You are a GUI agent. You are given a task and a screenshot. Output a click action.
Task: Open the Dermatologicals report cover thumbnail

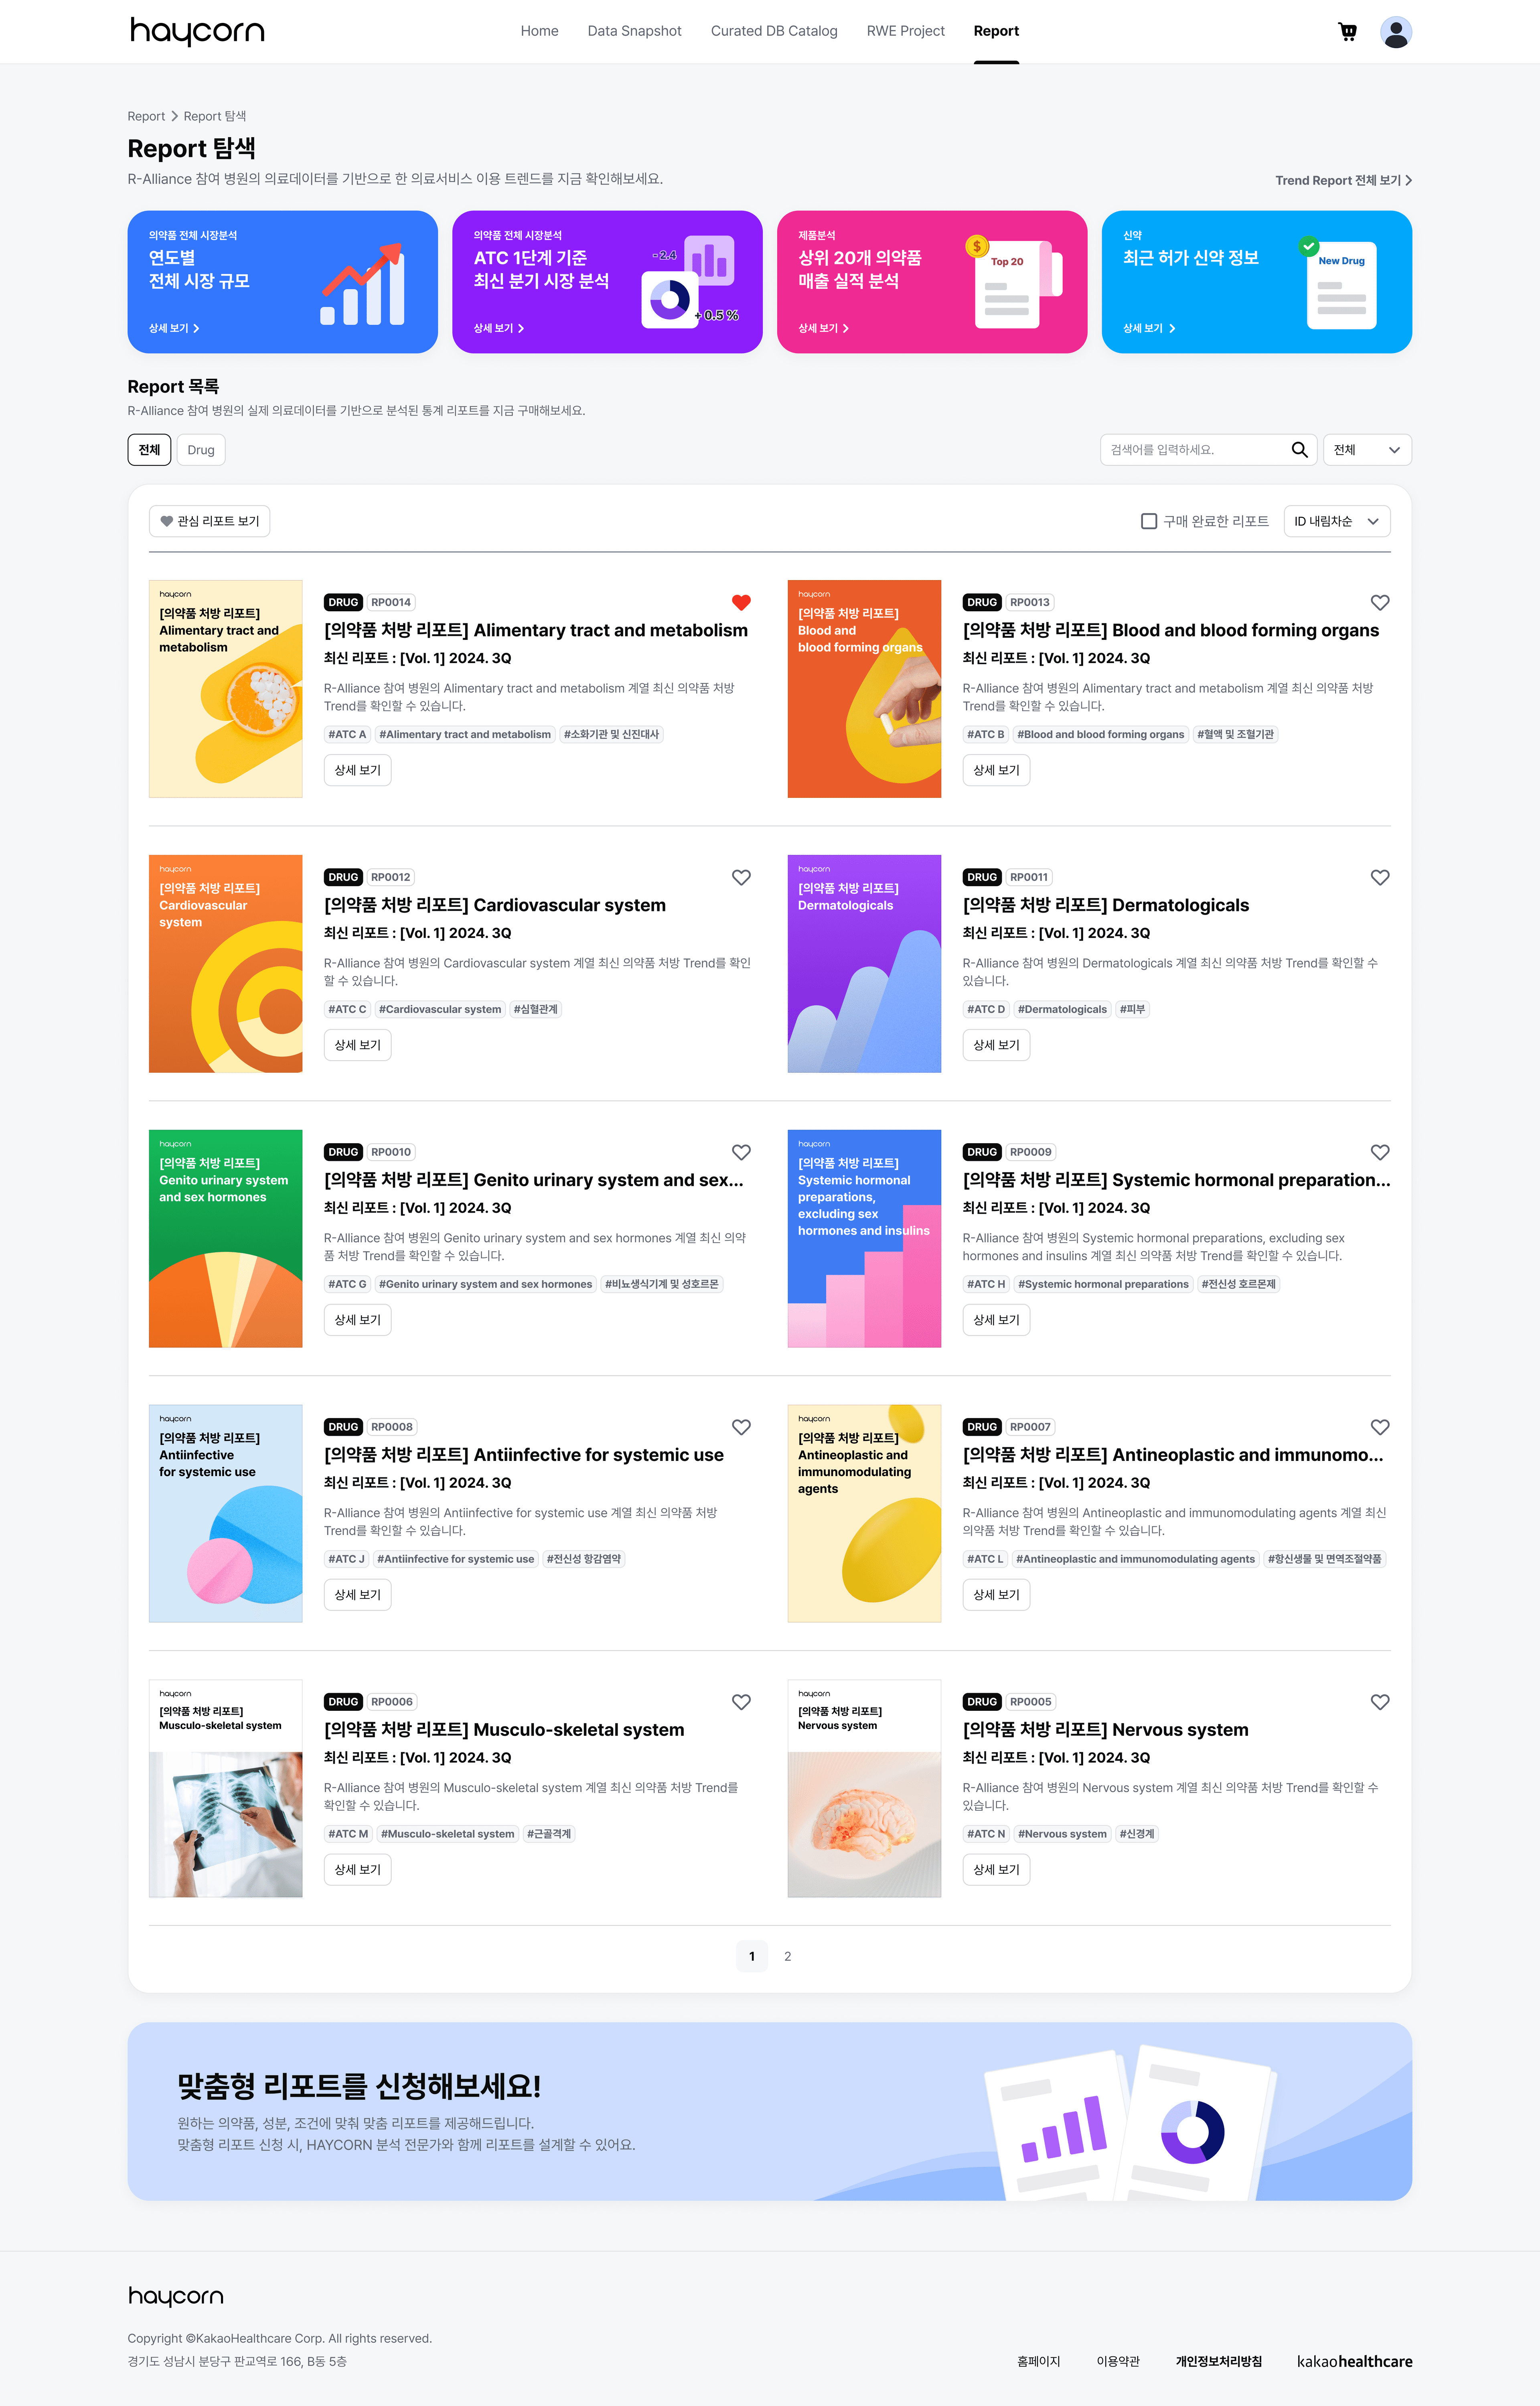[864, 964]
